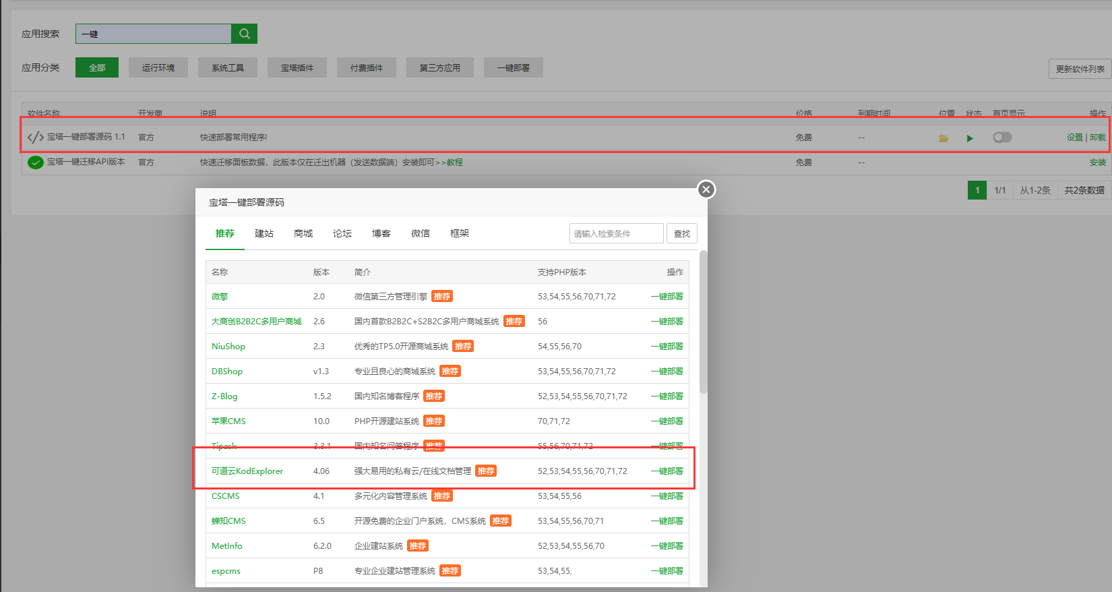Image resolution: width=1112 pixels, height=592 pixels.
Task: Click 更新软件列表 button
Action: click(x=1080, y=69)
